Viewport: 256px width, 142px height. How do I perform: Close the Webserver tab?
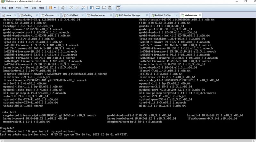point(200,15)
